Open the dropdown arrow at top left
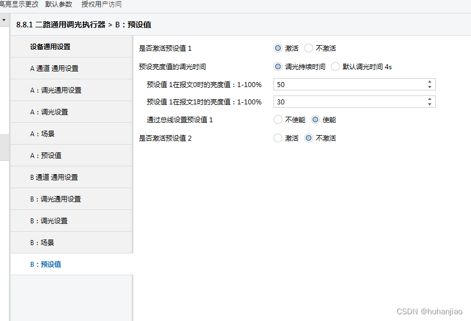 [x=4, y=20]
